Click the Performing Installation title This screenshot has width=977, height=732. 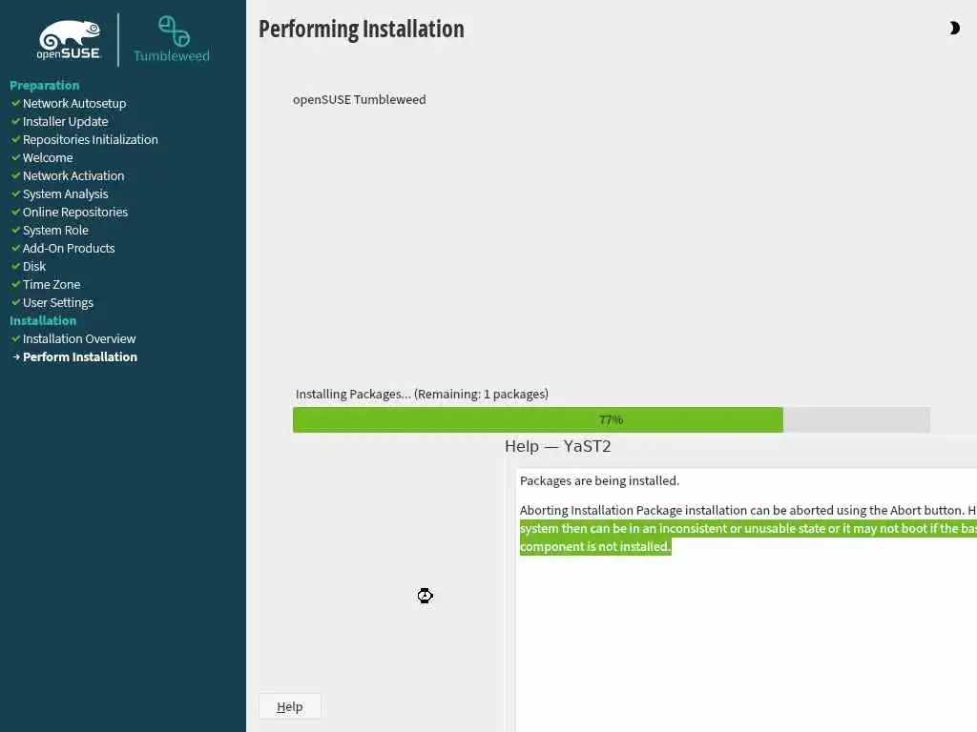(x=362, y=30)
